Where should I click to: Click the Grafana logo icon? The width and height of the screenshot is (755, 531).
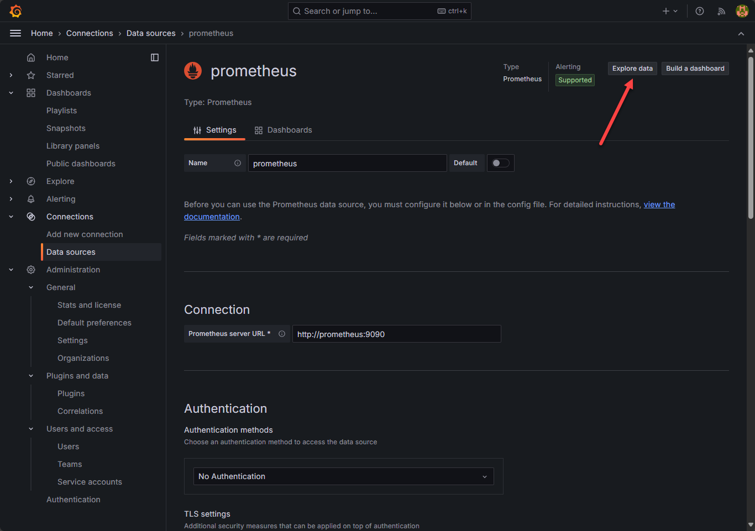click(x=15, y=11)
